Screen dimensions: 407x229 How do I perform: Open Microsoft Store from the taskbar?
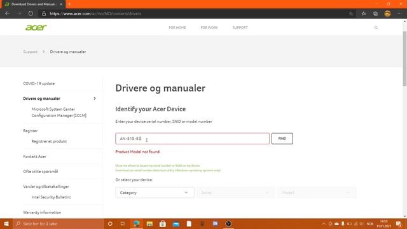pyautogui.click(x=163, y=223)
